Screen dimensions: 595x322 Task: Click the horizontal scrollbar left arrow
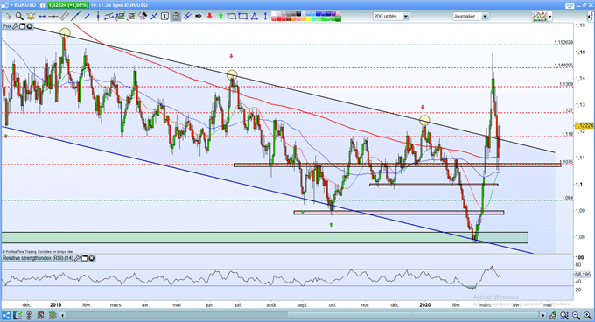63,315
